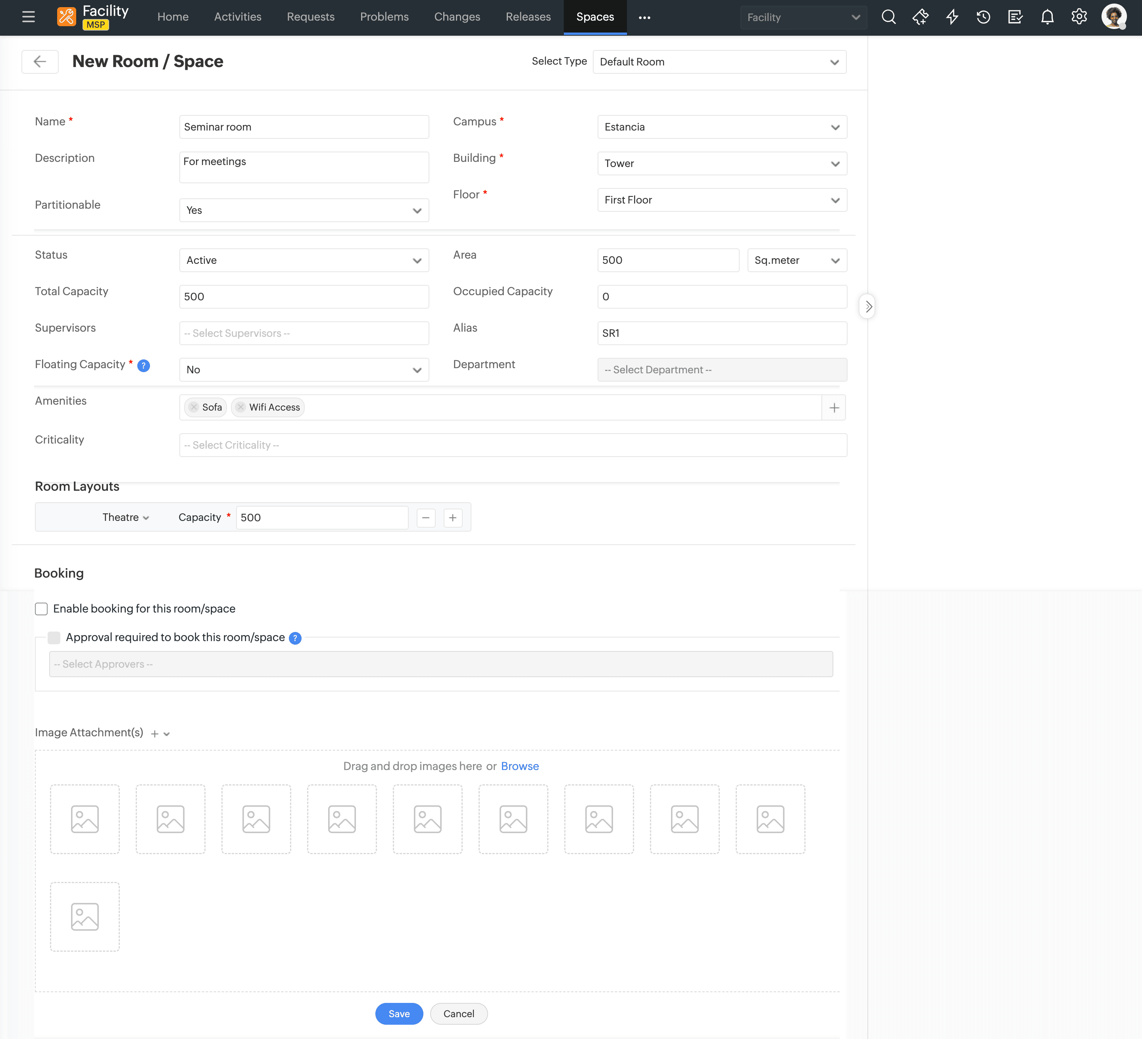
Task: Open the notifications bell
Action: coord(1047,17)
